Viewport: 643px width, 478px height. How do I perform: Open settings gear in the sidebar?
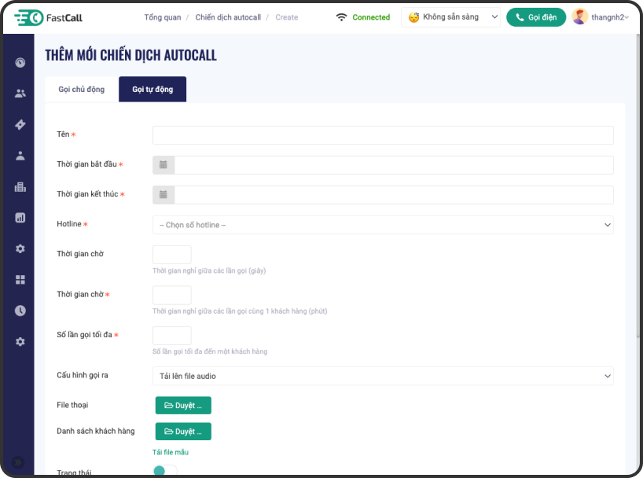(x=20, y=248)
